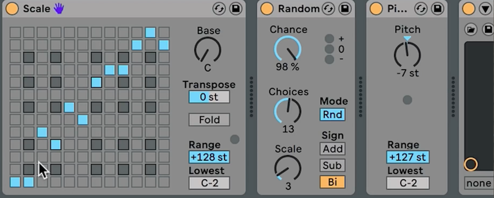Image resolution: width=494 pixels, height=198 pixels.
Task: Toggle the Pitch device activator
Action: point(376,9)
